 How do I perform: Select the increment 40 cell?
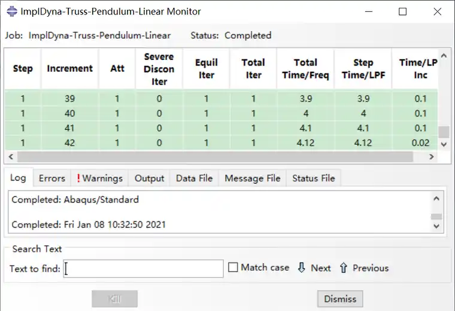69,113
